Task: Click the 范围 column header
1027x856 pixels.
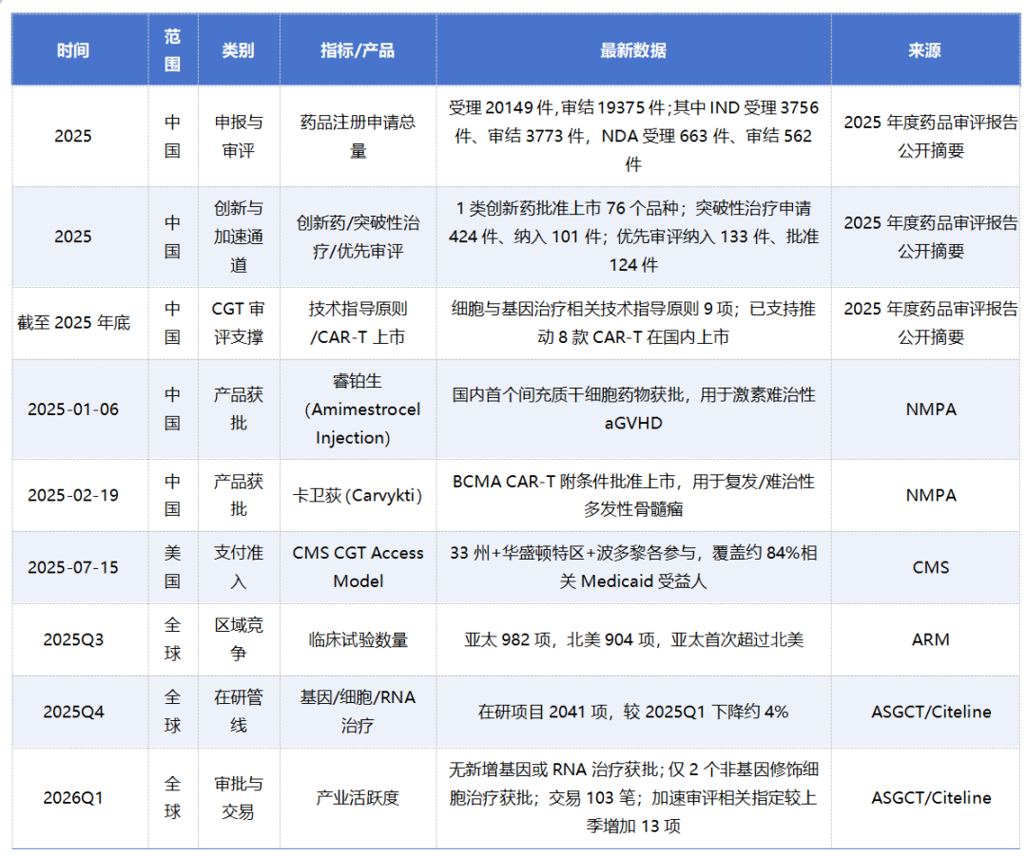Action: (x=172, y=50)
